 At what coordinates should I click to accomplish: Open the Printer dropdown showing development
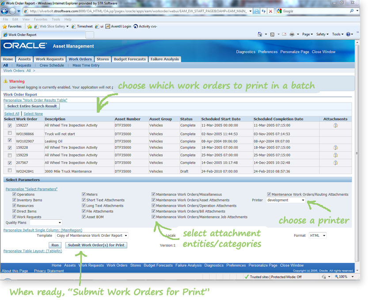click(286, 200)
